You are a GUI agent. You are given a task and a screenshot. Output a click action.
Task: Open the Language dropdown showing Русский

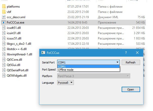65,82
